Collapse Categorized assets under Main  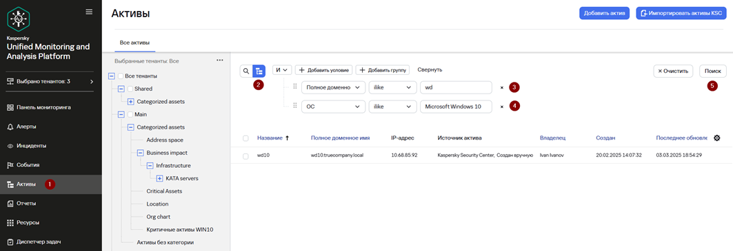pyautogui.click(x=130, y=127)
